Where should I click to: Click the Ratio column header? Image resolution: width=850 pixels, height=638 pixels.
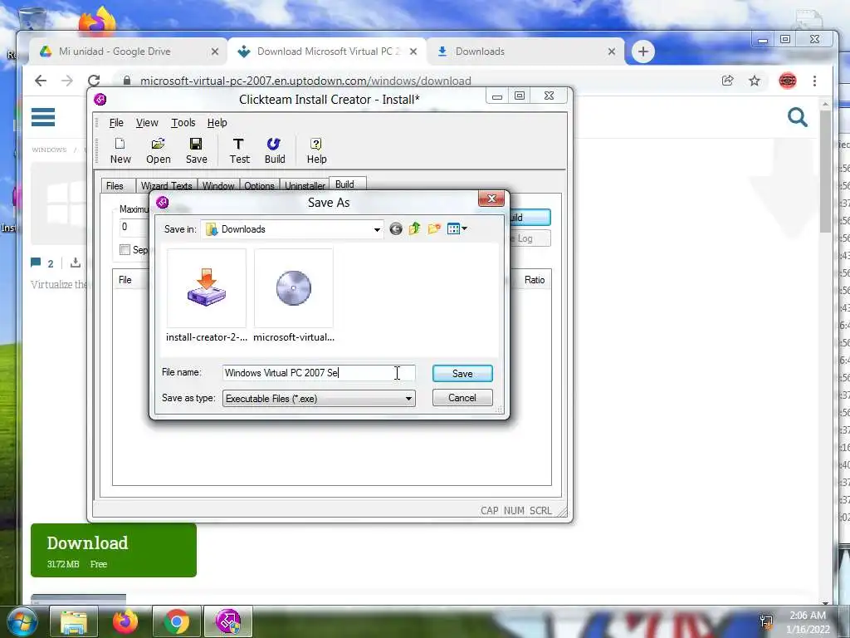pyautogui.click(x=534, y=280)
